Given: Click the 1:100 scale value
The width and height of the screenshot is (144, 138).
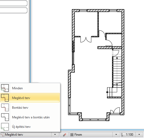Looking at the screenshot, I should point(129,135).
